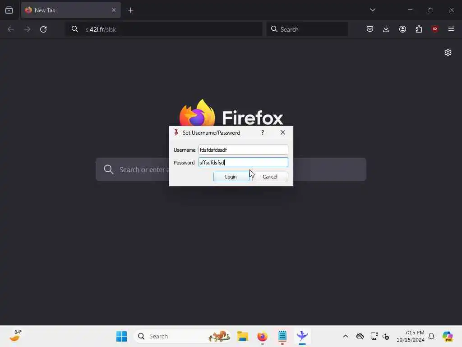
Task: Open the Copilot preview taskbar icon
Action: (x=448, y=336)
